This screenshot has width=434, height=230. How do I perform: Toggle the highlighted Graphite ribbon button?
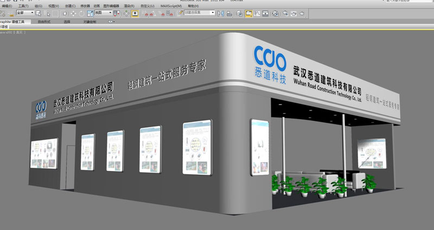point(248,12)
